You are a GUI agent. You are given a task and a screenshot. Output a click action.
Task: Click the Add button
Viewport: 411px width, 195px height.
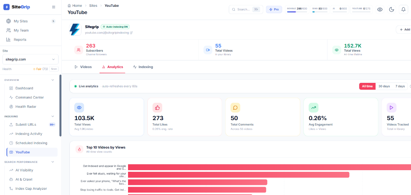coord(404,30)
